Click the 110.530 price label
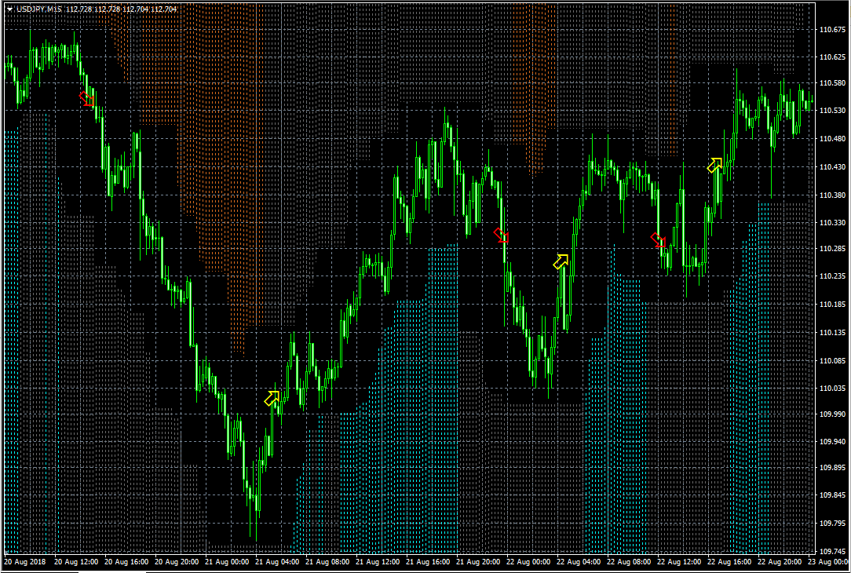The height and width of the screenshot is (573, 851). (832, 110)
